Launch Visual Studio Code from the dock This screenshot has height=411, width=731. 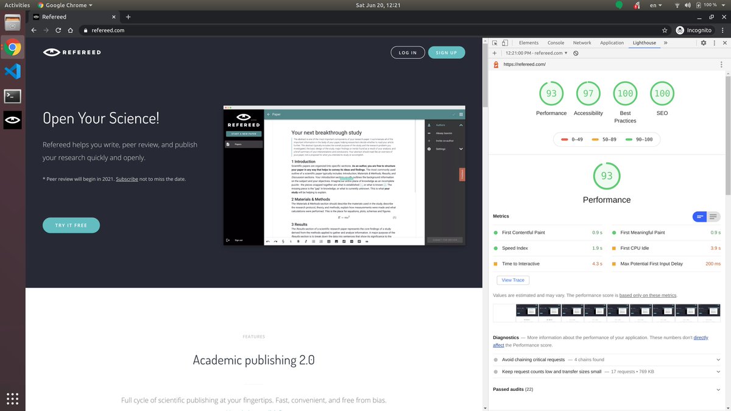(x=12, y=72)
